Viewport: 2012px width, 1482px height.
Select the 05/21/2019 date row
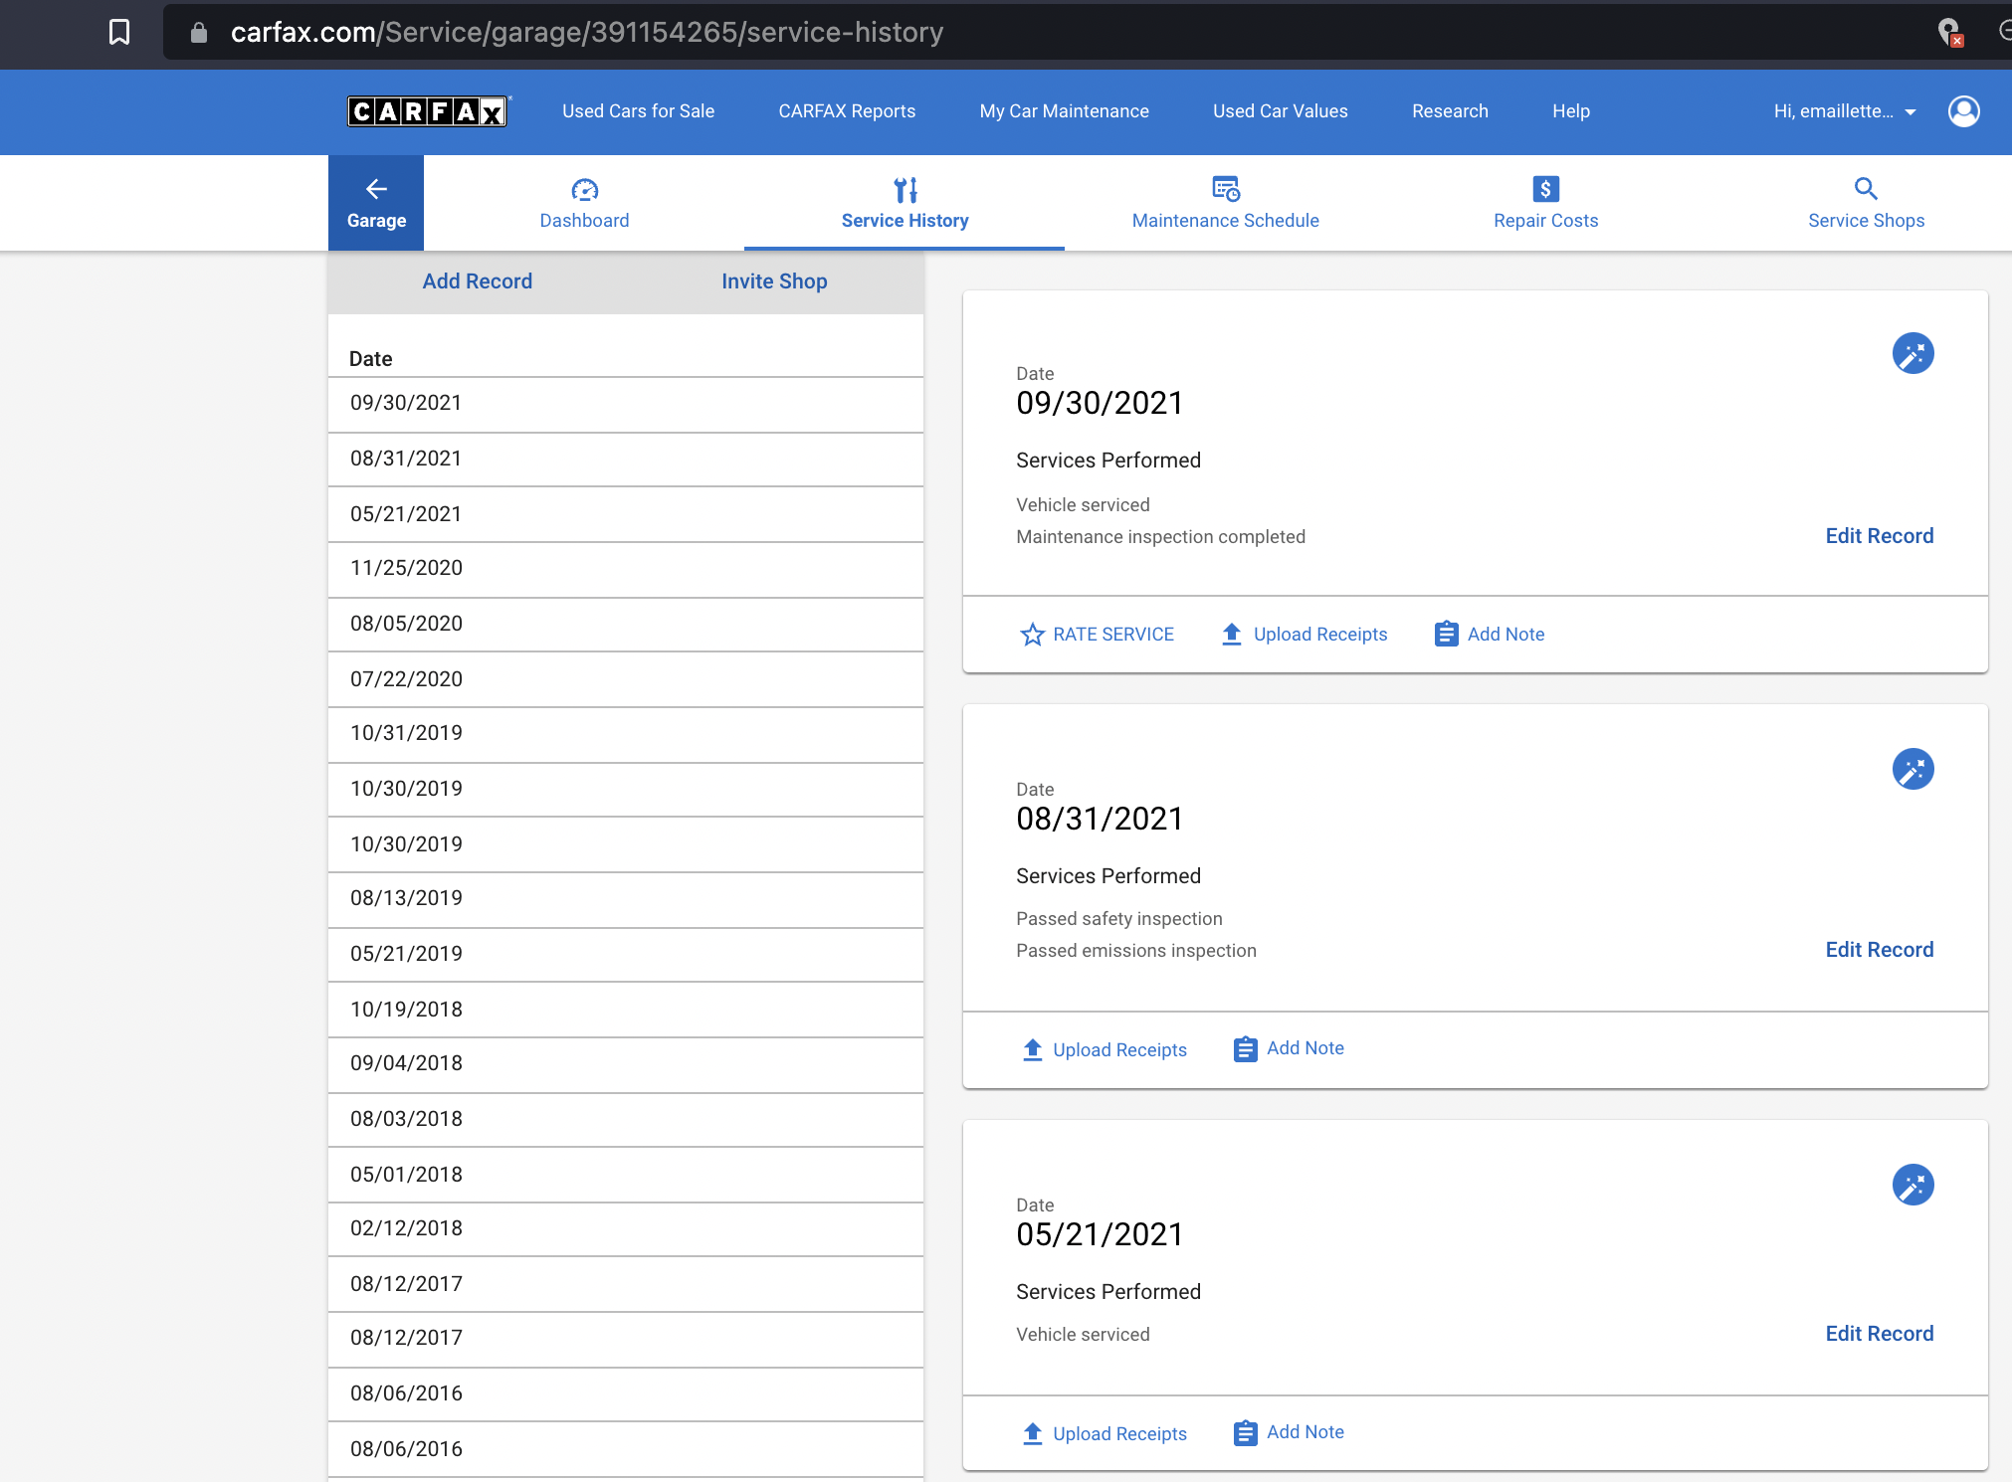626,955
